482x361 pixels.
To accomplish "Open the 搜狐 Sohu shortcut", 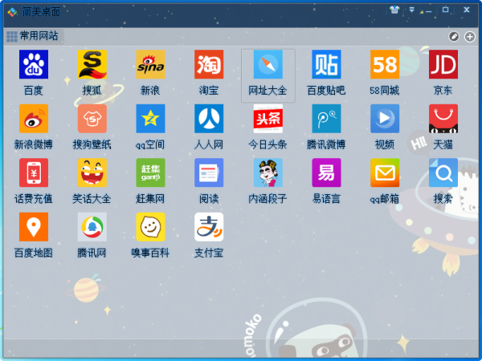I will click(x=92, y=64).
